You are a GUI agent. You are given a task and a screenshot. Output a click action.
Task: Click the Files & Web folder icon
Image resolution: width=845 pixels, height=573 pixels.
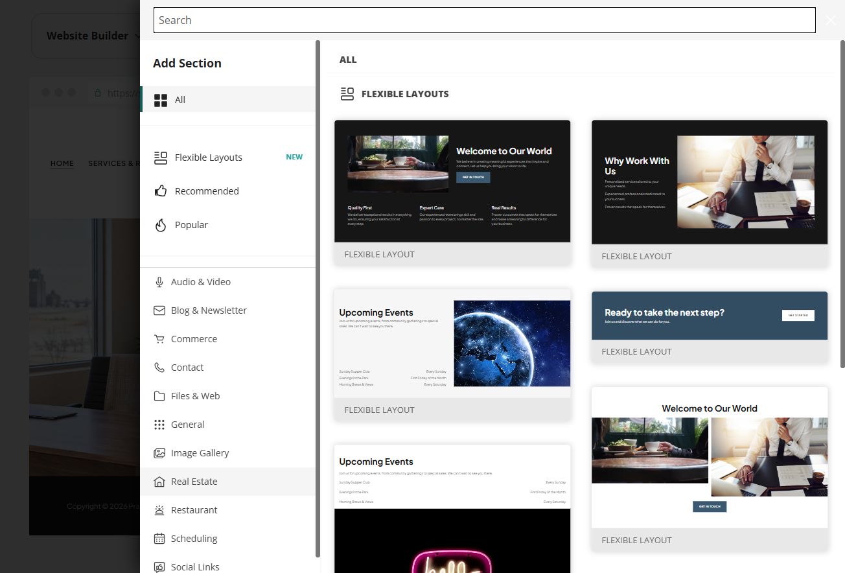159,396
